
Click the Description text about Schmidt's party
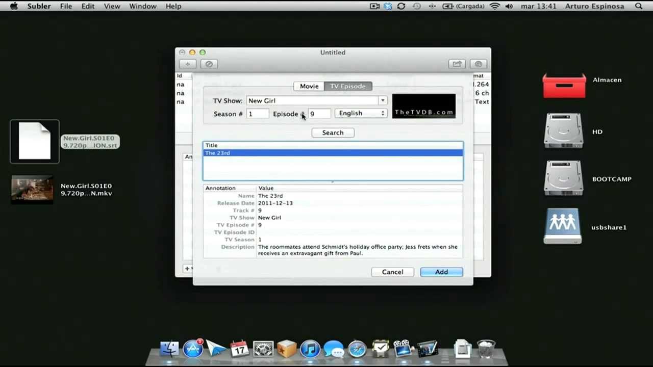(358, 250)
